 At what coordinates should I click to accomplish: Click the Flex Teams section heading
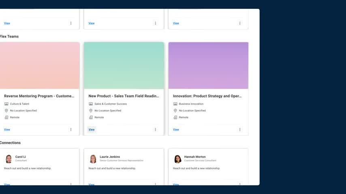(x=9, y=36)
